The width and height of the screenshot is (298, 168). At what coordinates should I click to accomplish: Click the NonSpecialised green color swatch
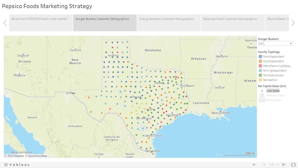(260, 75)
